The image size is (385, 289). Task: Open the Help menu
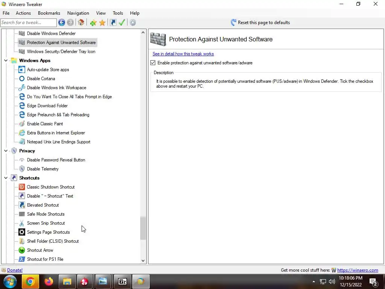click(x=135, y=13)
